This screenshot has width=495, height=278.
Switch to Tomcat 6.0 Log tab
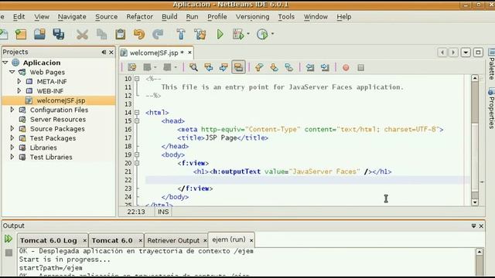pos(49,240)
